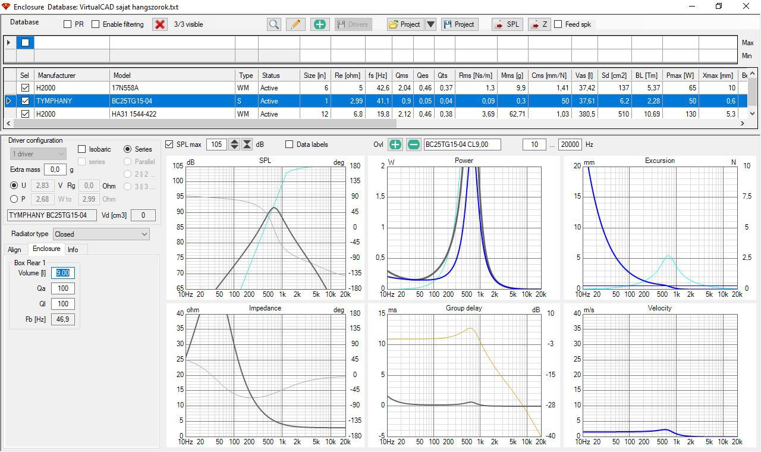Click the magnifier search icon
The image size is (761, 452).
tap(273, 24)
